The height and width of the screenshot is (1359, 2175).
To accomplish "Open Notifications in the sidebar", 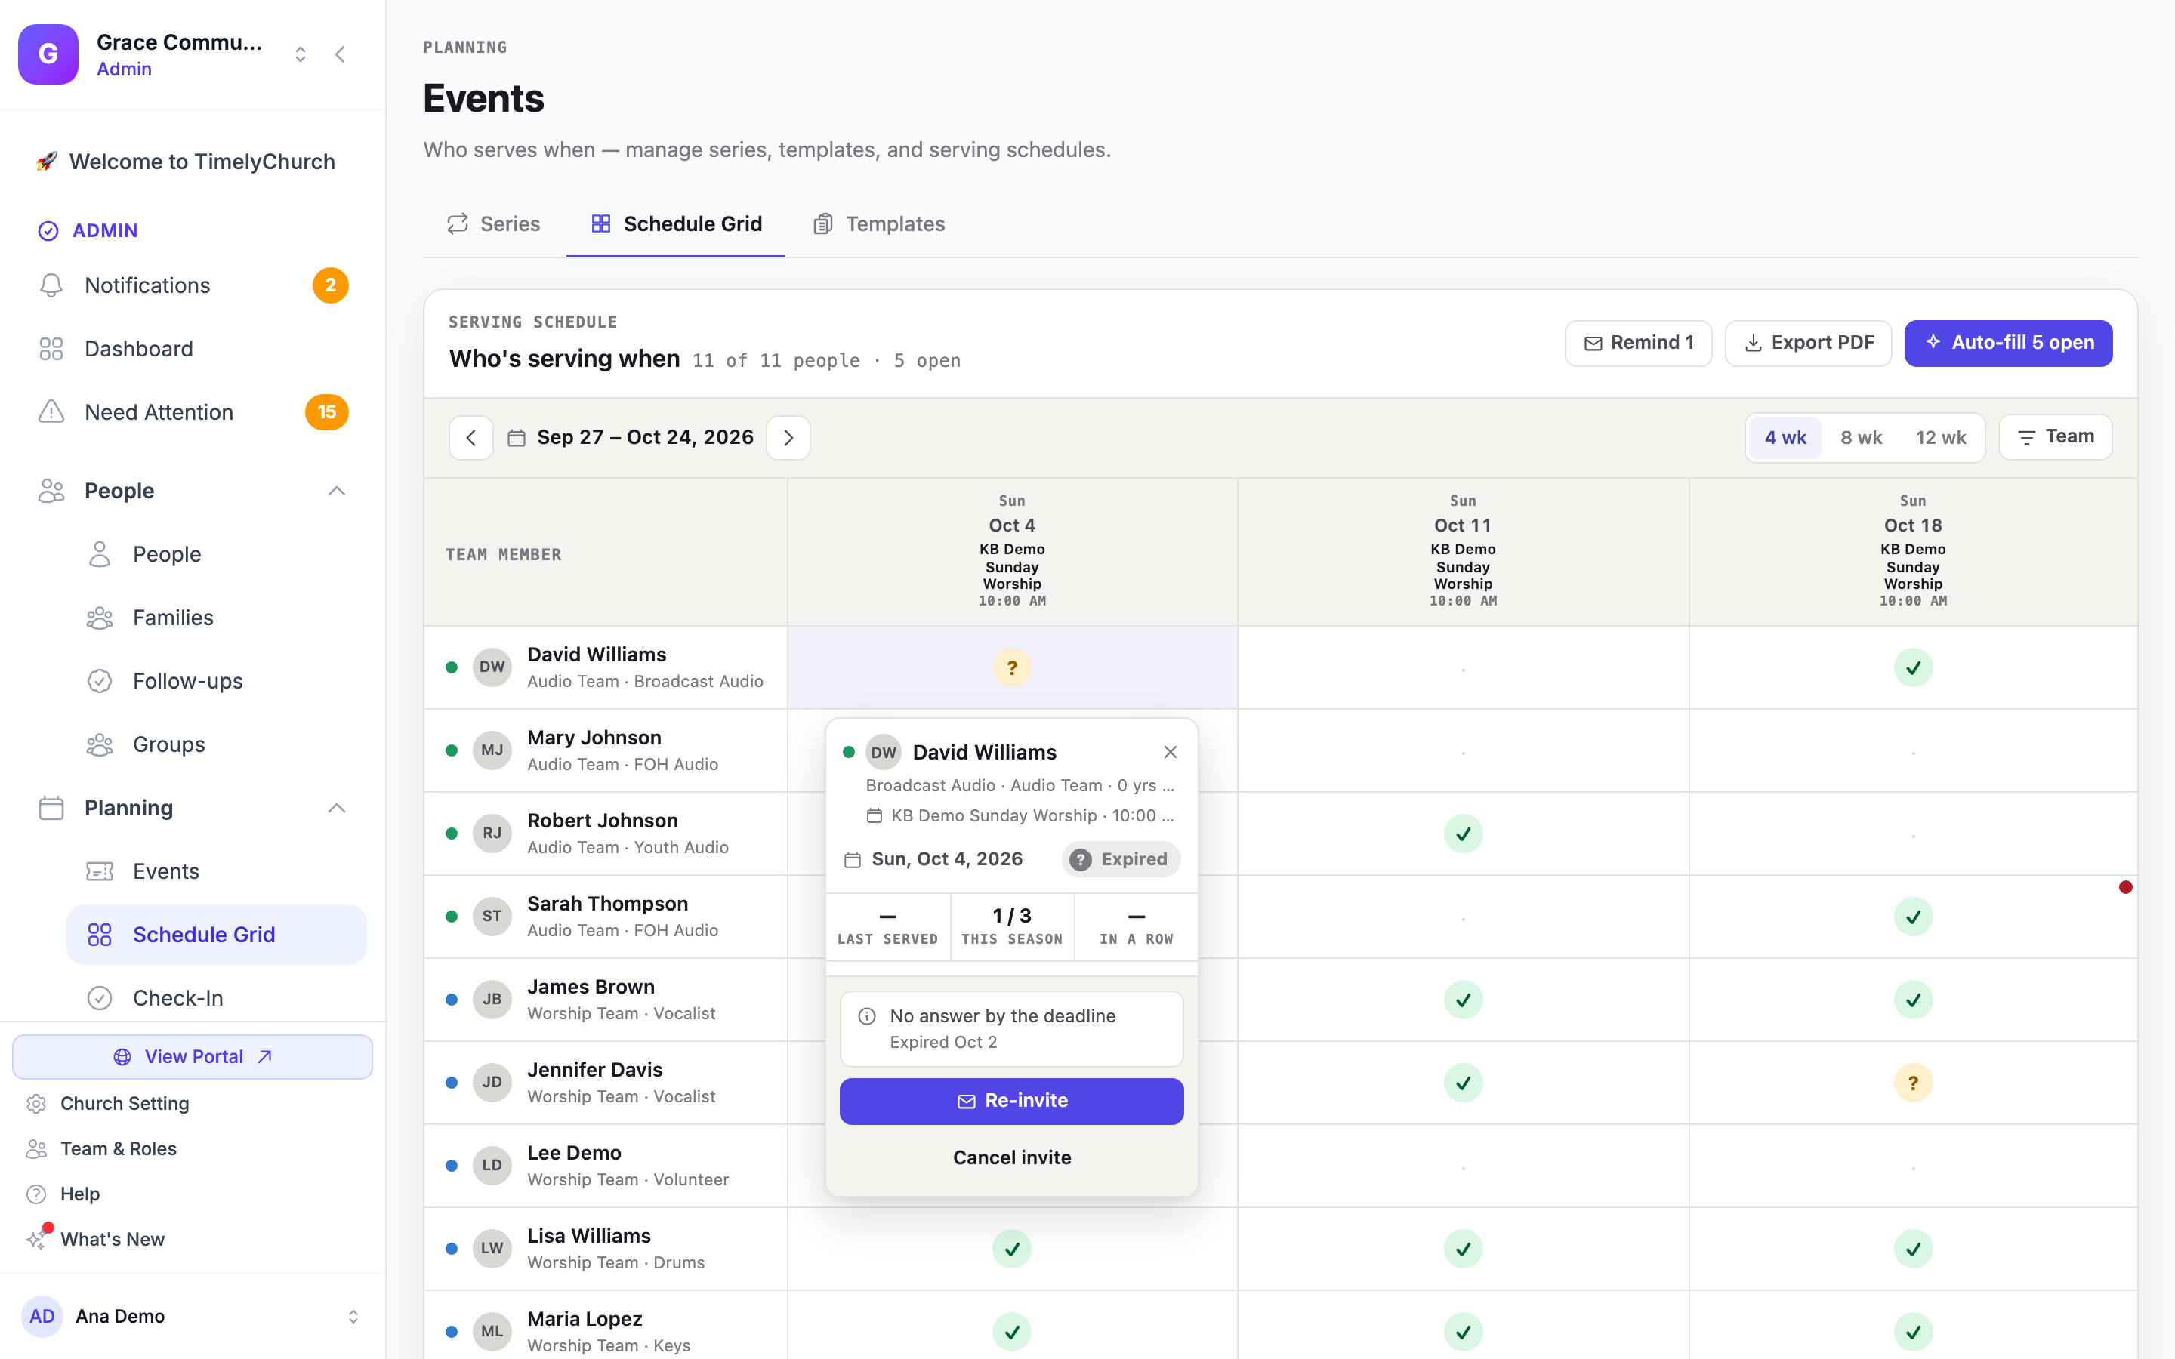I will click(193, 285).
